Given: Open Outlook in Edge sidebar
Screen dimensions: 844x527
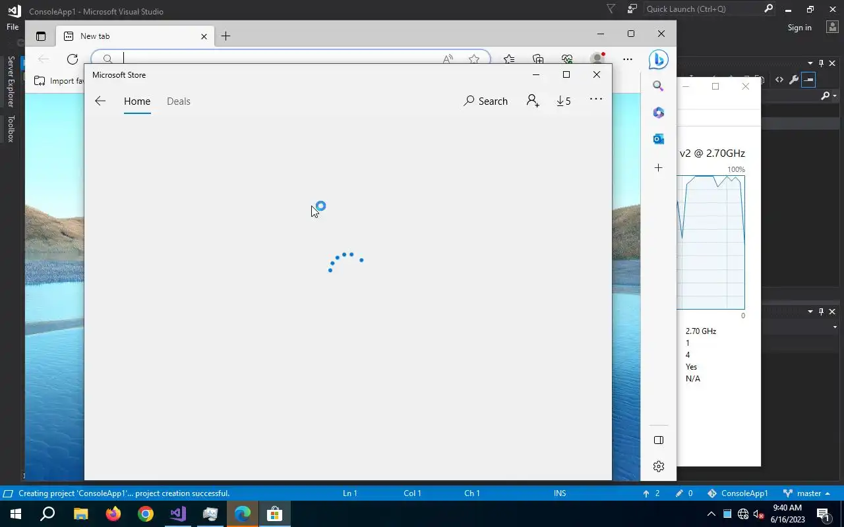Looking at the screenshot, I should click(658, 139).
